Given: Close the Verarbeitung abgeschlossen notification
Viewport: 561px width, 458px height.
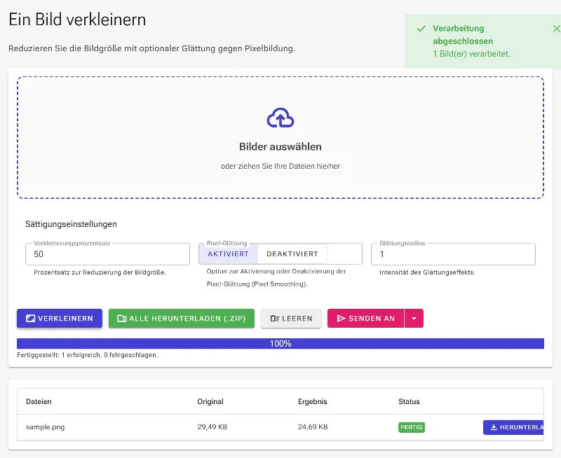Looking at the screenshot, I should (x=556, y=29).
